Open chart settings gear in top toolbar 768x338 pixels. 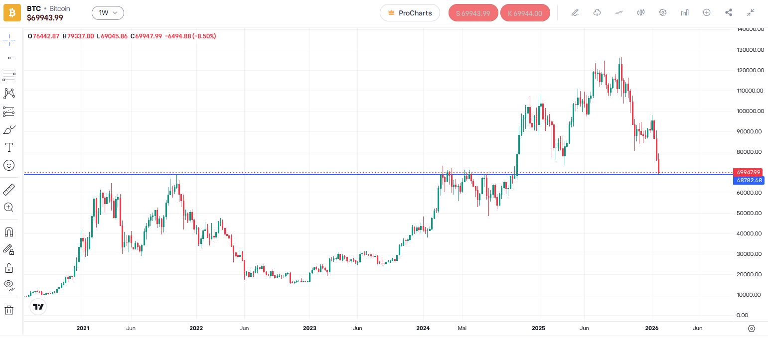(x=663, y=13)
